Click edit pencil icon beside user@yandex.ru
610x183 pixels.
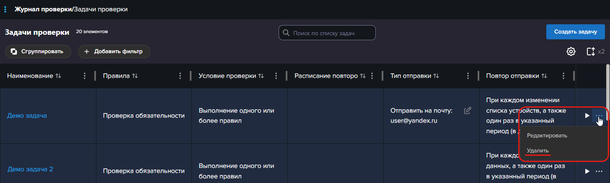(468, 111)
